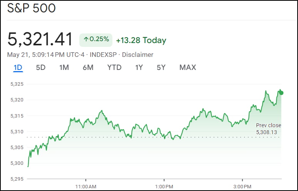The image size is (298, 191).
Task: Switch to the 5D time range
Action: tap(41, 68)
